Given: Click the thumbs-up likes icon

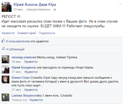Looking at the screenshot, I should pos(3,41).
